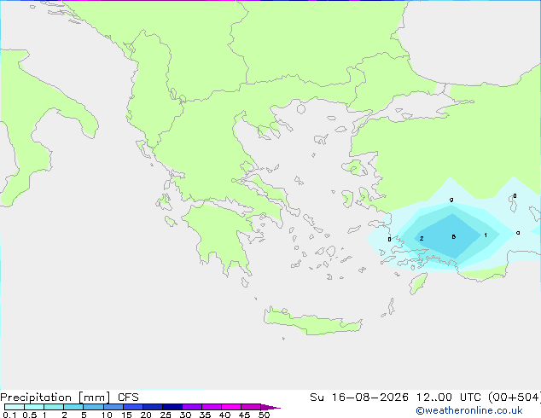541x418 pixels.
Task: Click the legend label "30"
Action: coord(185,415)
